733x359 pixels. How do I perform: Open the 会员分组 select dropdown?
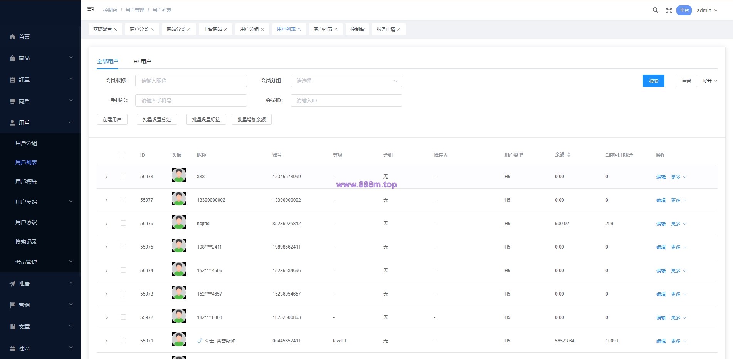pos(346,81)
